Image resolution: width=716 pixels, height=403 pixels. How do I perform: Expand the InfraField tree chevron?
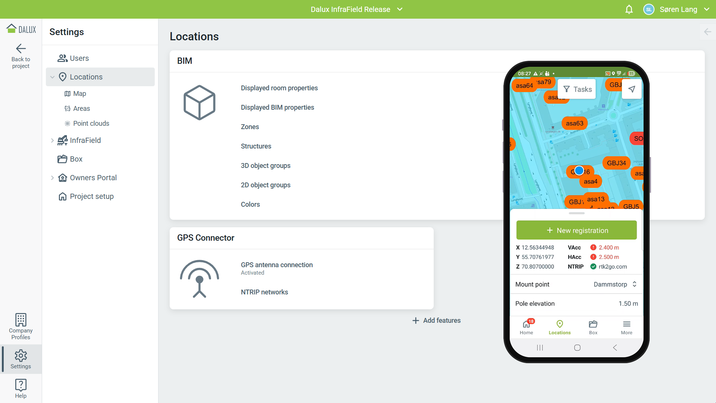[x=53, y=140]
